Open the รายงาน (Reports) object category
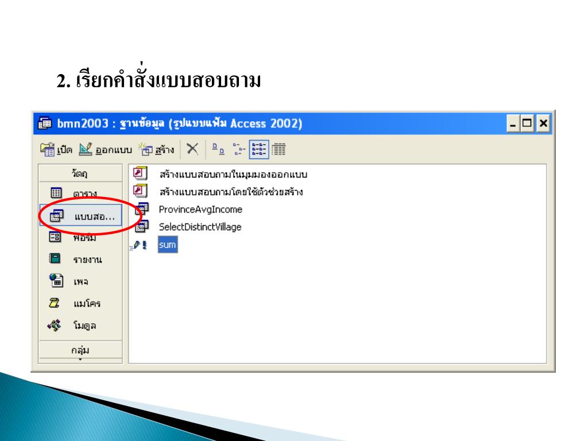This screenshot has width=588, height=441. 80,259
